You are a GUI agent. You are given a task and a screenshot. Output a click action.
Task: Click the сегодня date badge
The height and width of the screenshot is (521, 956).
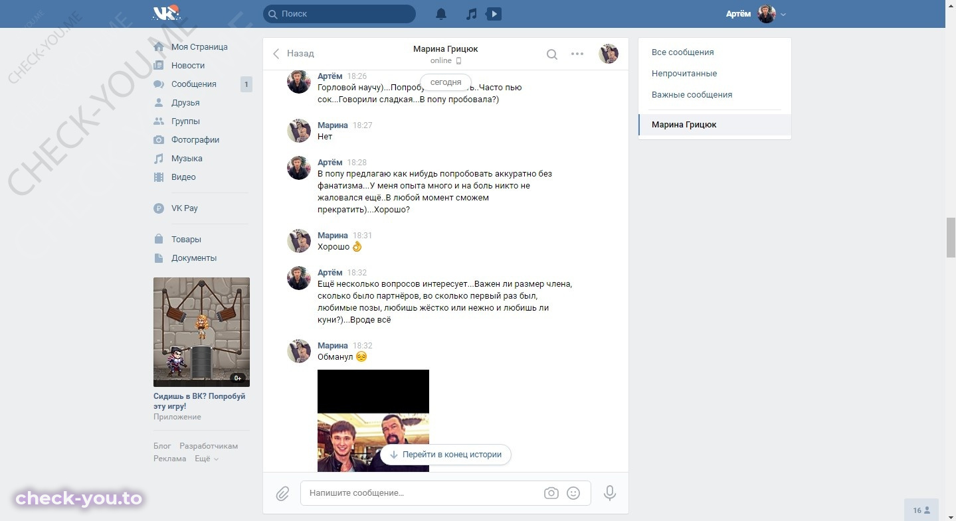446,82
